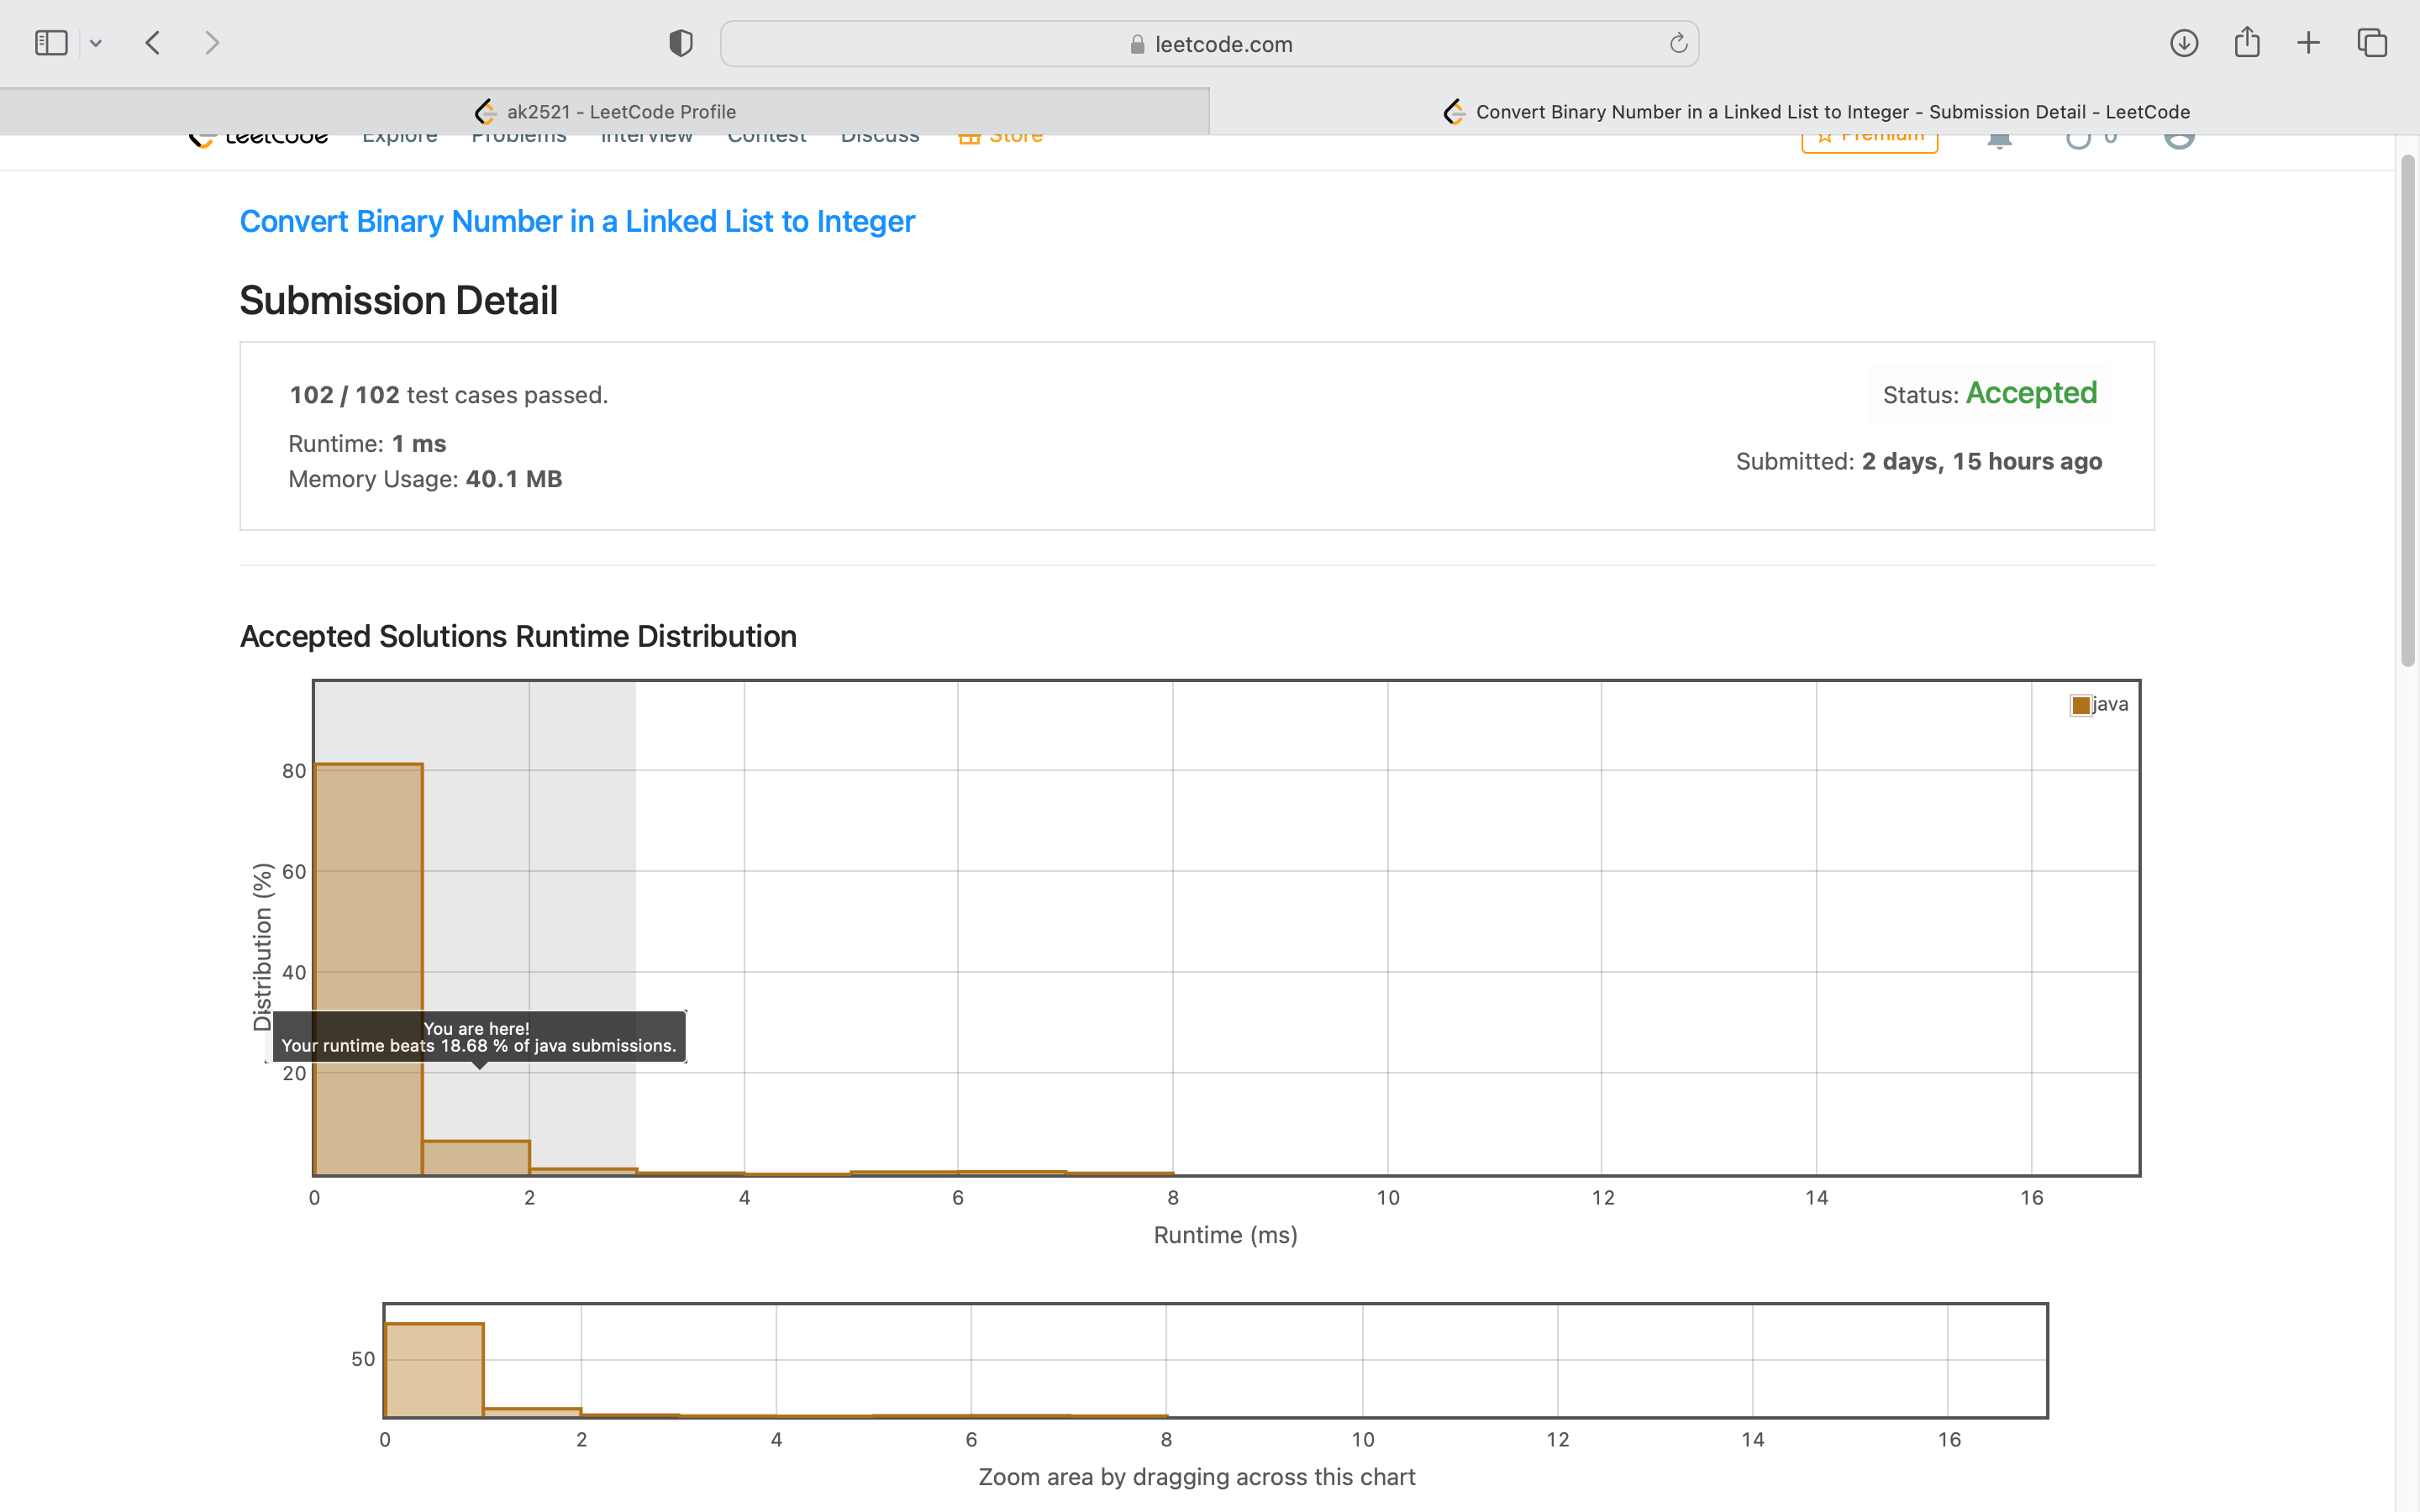Open the privacy shield report icon
The height and width of the screenshot is (1512, 2420).
click(x=681, y=43)
